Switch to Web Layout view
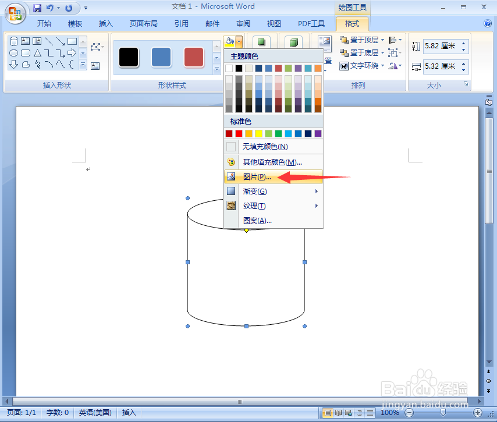 click(349, 413)
